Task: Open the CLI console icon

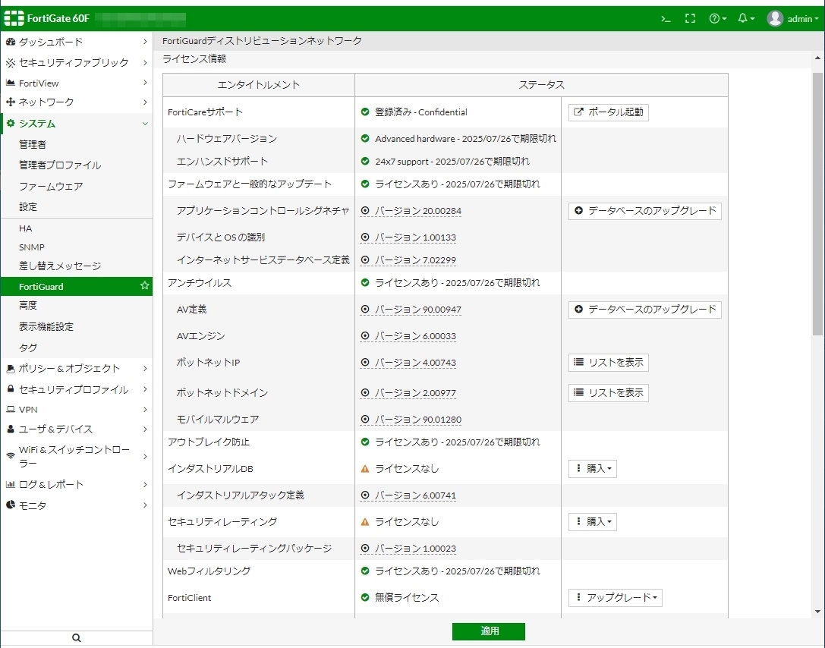Action: coord(666,19)
